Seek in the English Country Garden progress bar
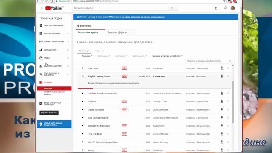This screenshot has width=272, height=153. (154, 89)
